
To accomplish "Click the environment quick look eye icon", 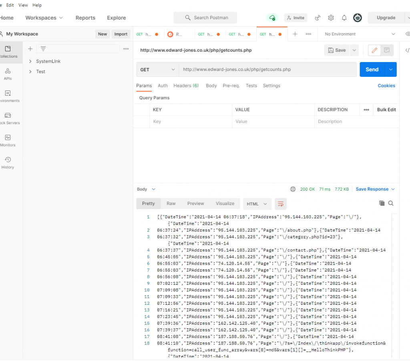I will coord(407,34).
